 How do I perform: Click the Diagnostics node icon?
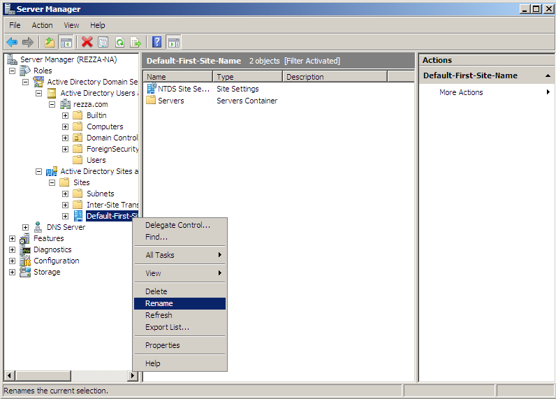click(25, 249)
